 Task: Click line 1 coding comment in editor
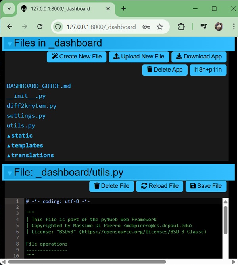coord(58,201)
